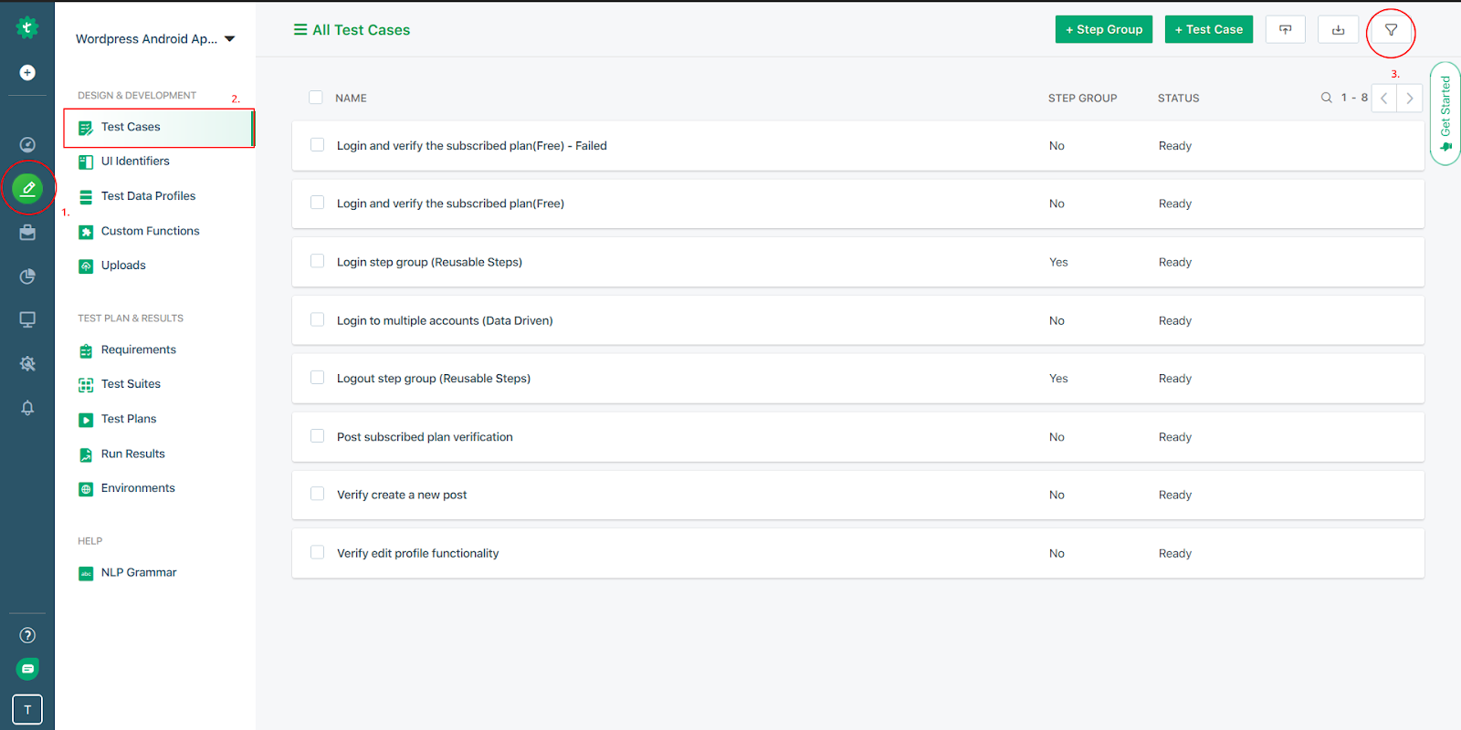Open the monitor icon in the rail
The image size is (1461, 730).
27,320
